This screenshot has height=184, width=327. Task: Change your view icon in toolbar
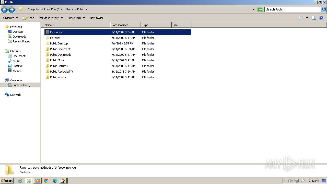pyautogui.click(x=301, y=18)
